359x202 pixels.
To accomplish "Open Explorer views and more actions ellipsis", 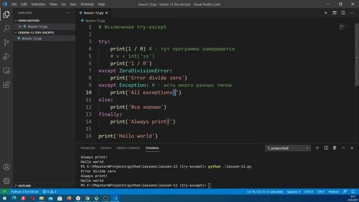I will 68,13.
